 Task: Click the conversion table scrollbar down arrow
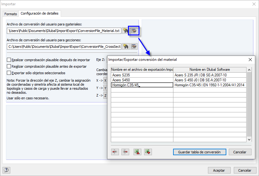point(249,140)
